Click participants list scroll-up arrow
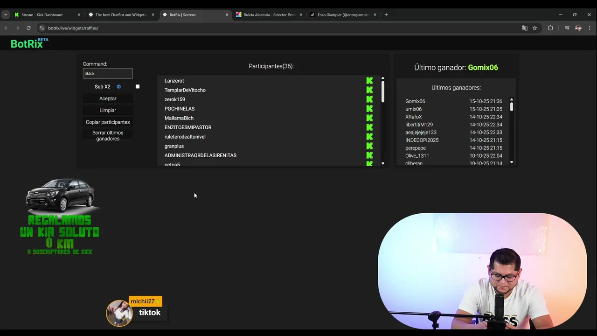This screenshot has height=336, width=597. 383,78
